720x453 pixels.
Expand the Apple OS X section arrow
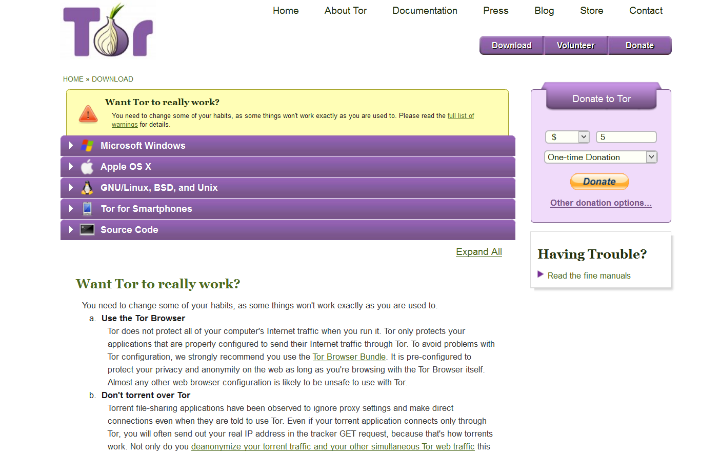[71, 167]
